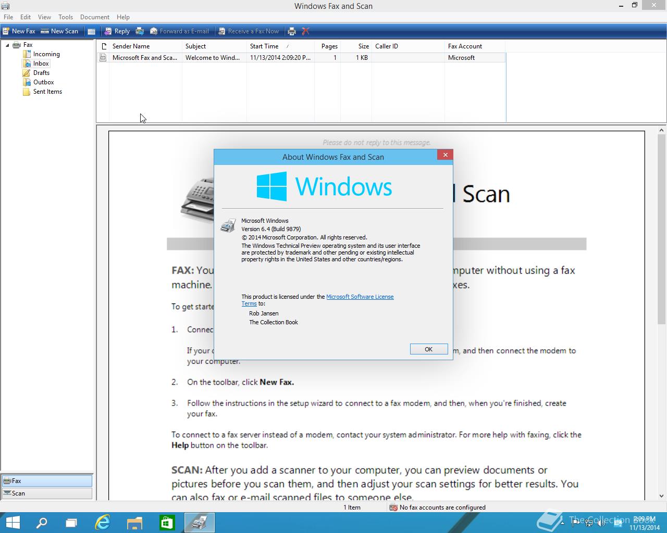This screenshot has height=533, width=667.
Task: Click the document icon of the fax message row
Action: (103, 58)
